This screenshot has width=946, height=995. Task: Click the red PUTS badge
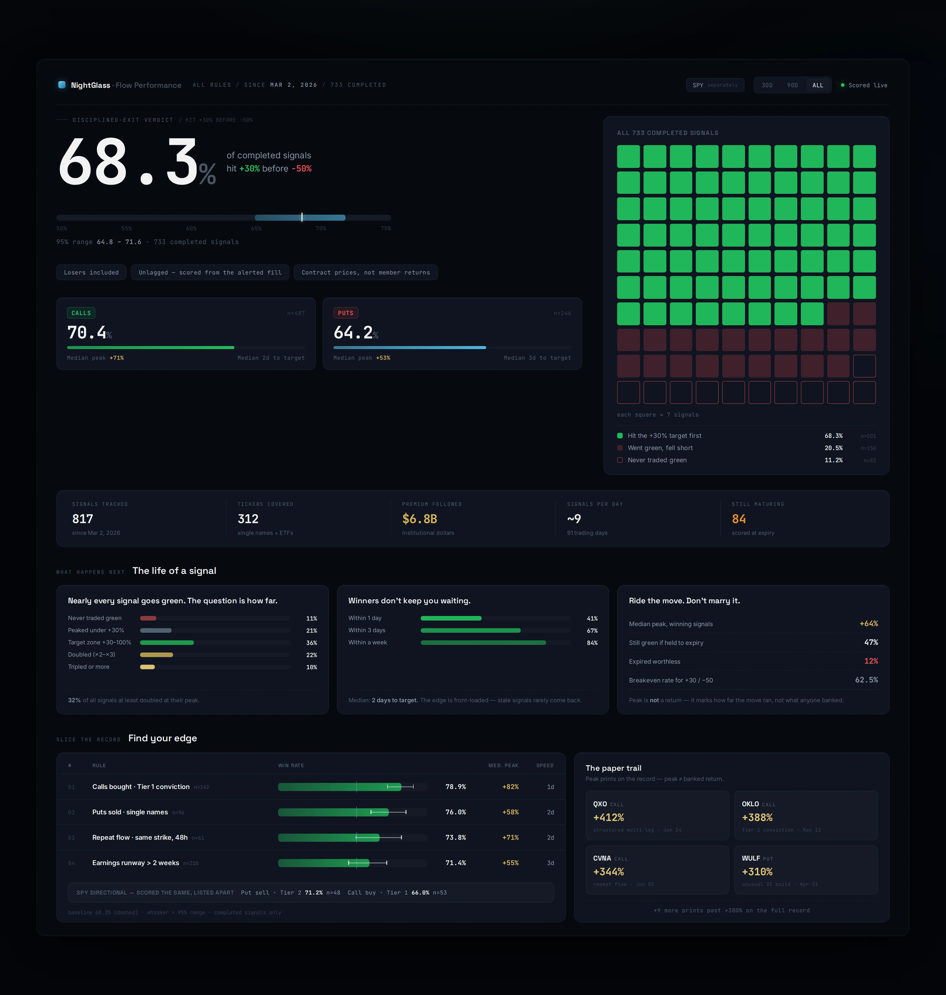pyautogui.click(x=345, y=313)
